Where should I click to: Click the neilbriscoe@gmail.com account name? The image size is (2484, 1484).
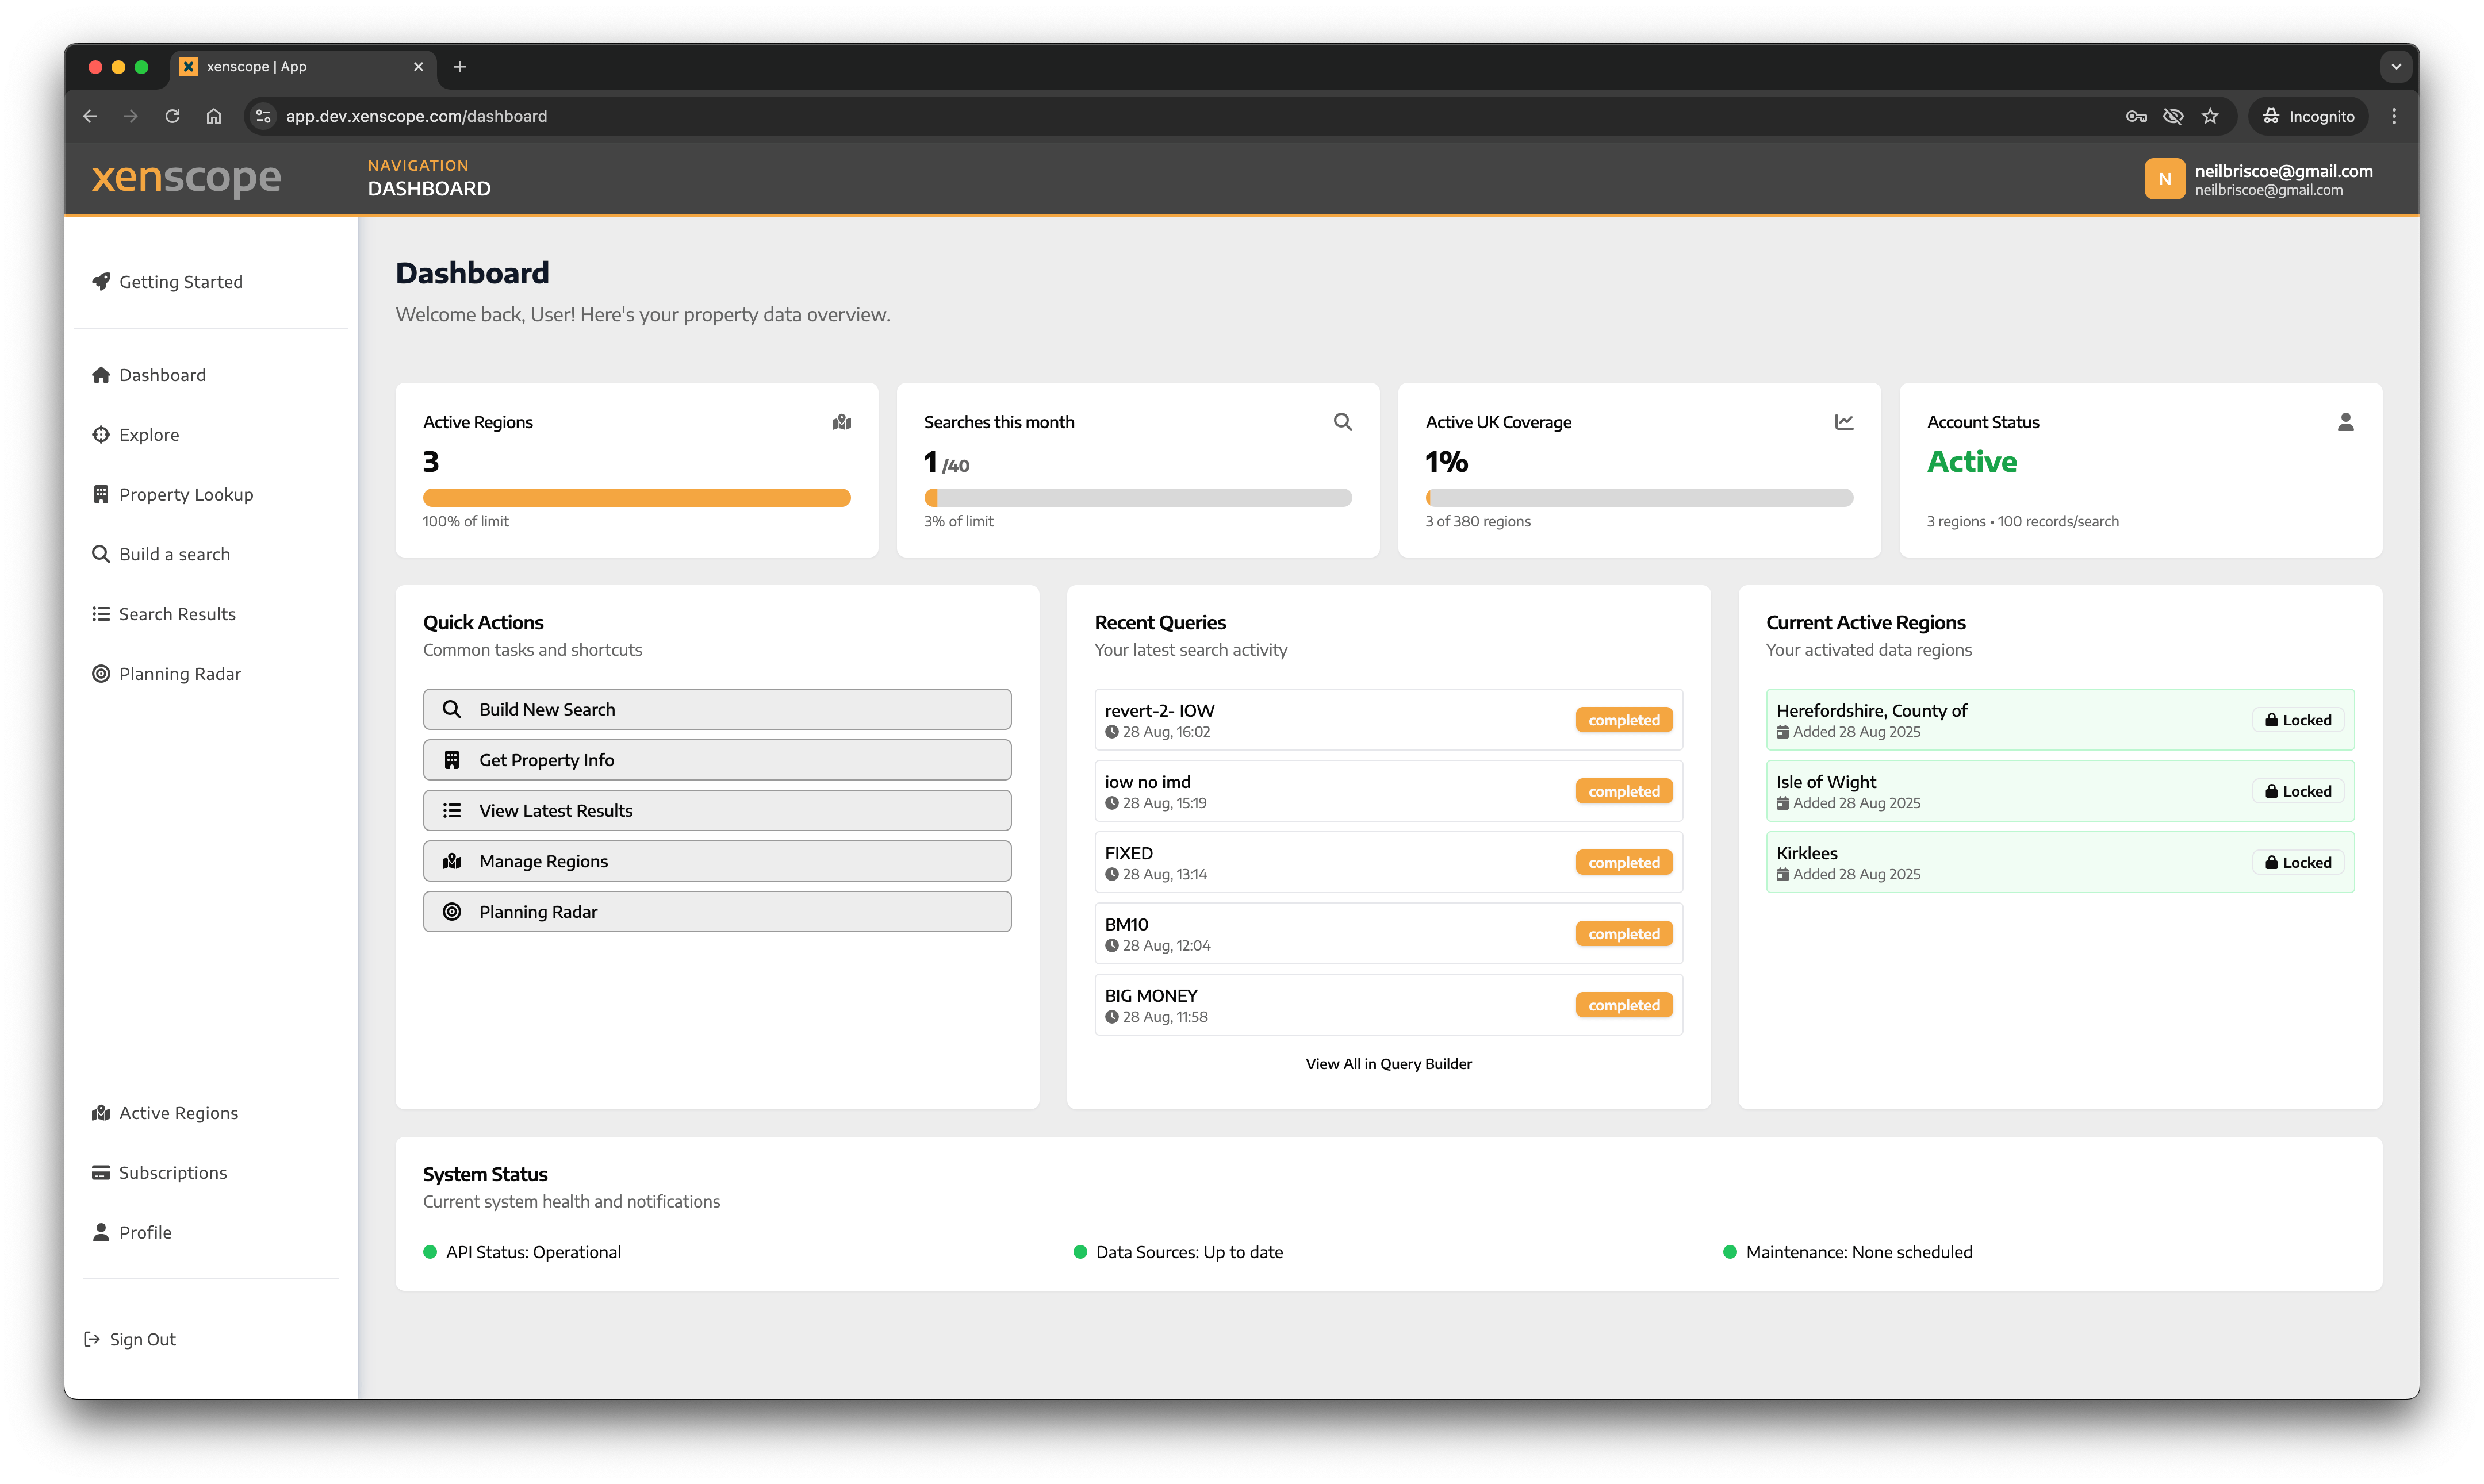(2283, 171)
